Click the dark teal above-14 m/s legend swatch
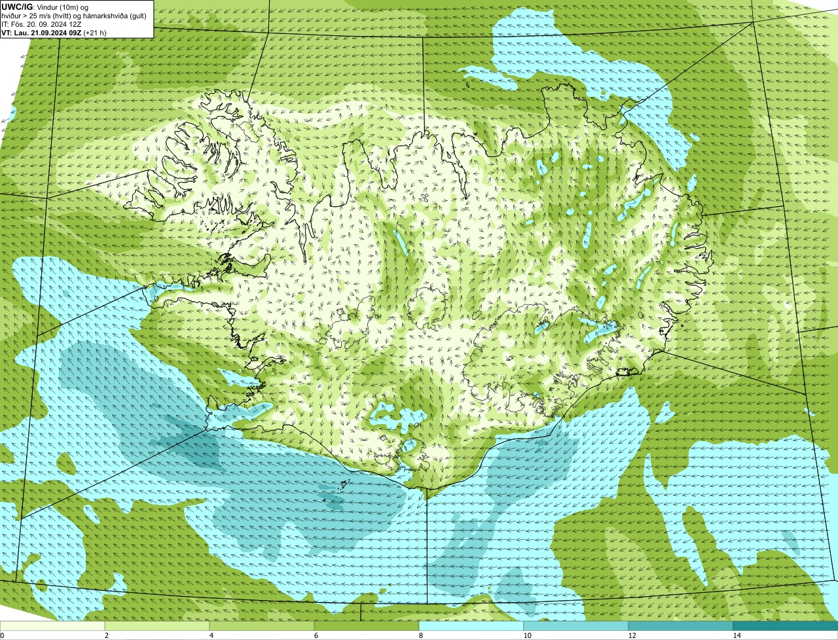Screen dimensions: 838x640 coord(786,626)
